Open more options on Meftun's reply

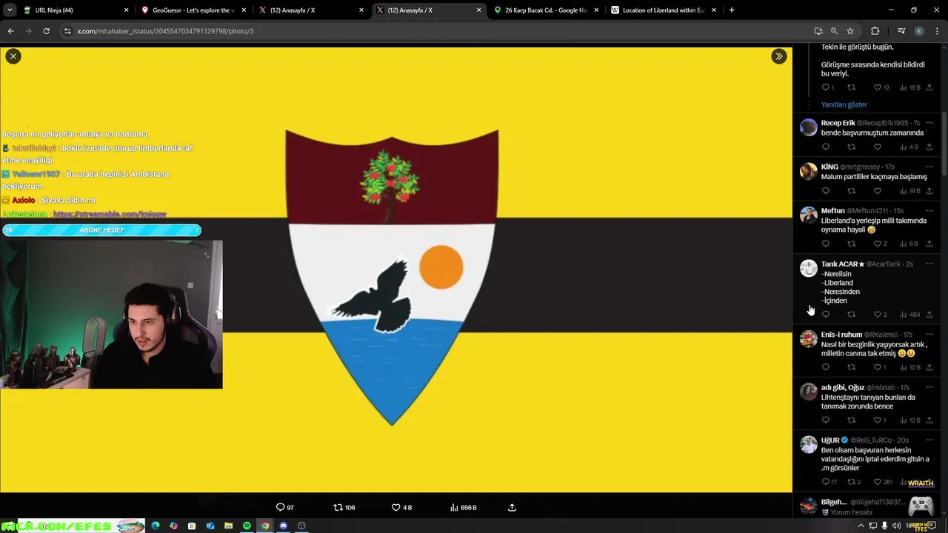point(929,210)
